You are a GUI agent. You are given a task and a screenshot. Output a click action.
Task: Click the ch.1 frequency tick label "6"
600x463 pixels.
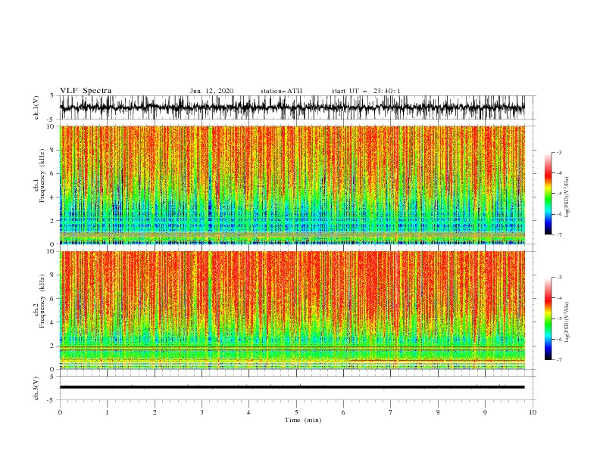[x=52, y=174]
